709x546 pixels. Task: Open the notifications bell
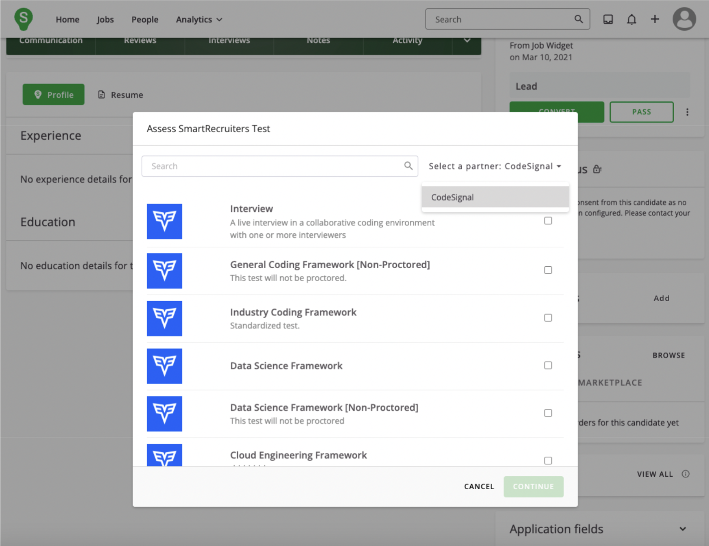pyautogui.click(x=631, y=19)
